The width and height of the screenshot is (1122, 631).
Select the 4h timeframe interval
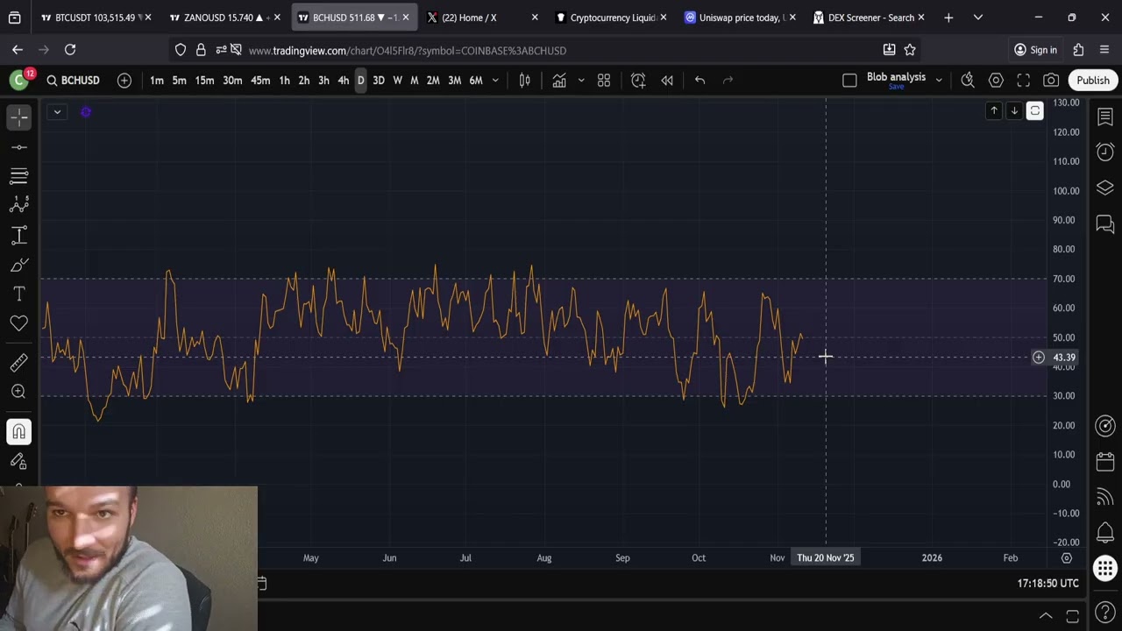[343, 81]
